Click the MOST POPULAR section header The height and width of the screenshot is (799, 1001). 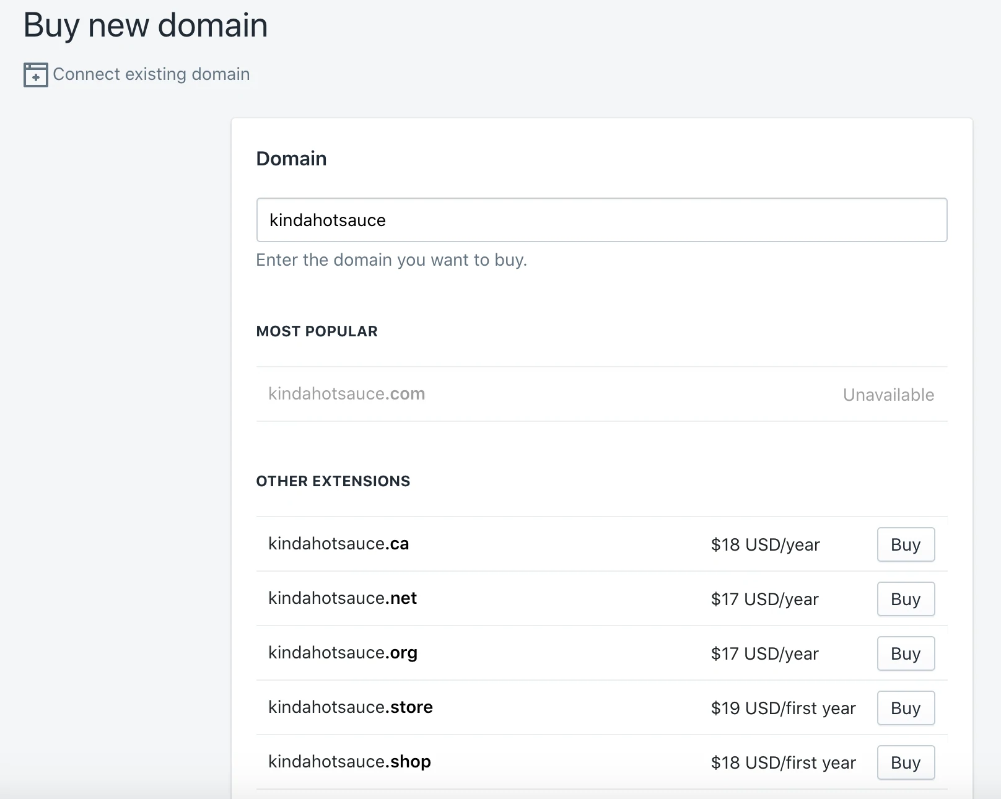point(317,331)
